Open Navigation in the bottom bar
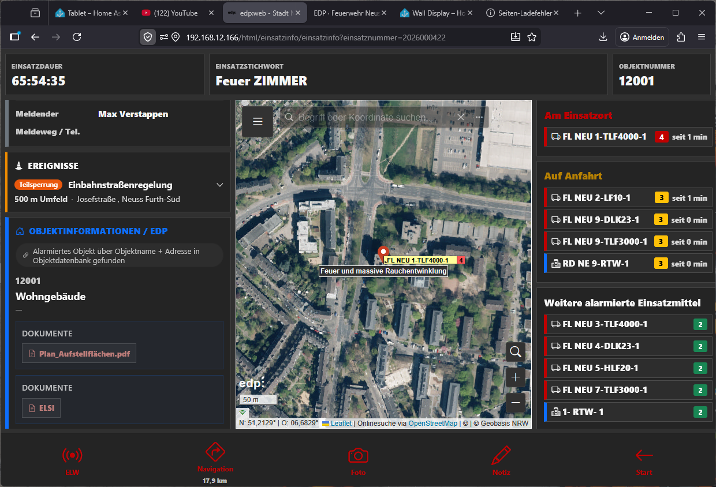Image resolution: width=716 pixels, height=487 pixels. click(x=215, y=452)
